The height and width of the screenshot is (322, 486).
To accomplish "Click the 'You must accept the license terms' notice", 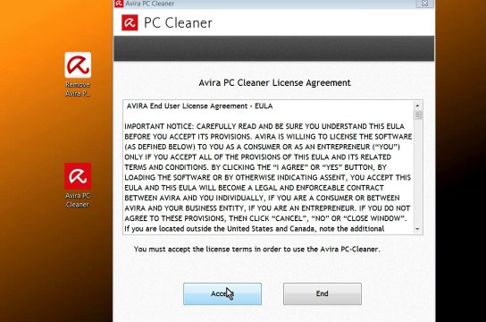I will click(256, 249).
